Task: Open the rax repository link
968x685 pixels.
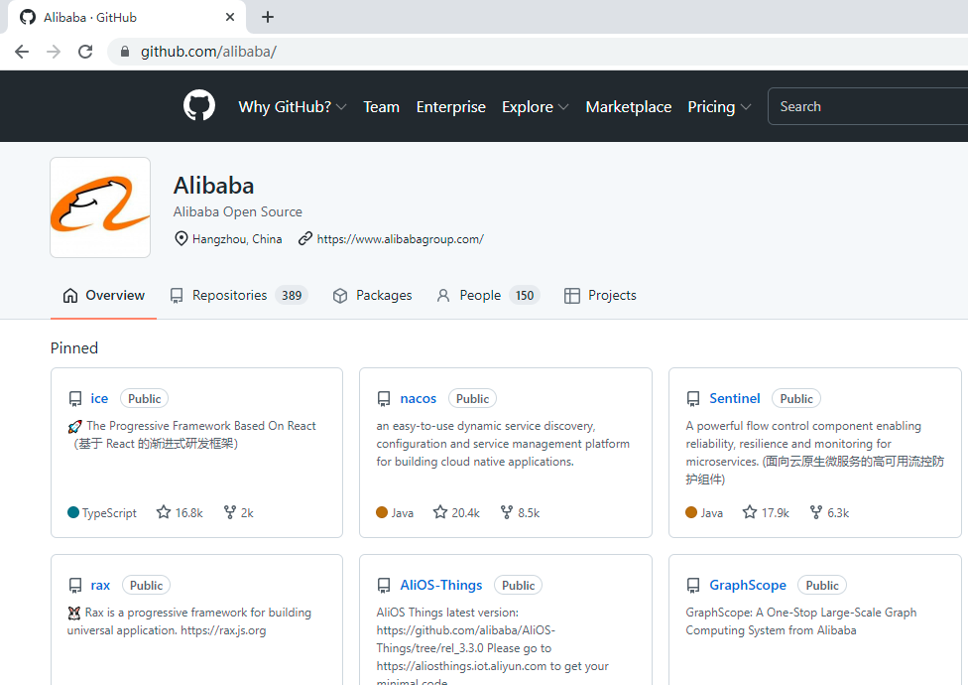Action: (x=100, y=586)
